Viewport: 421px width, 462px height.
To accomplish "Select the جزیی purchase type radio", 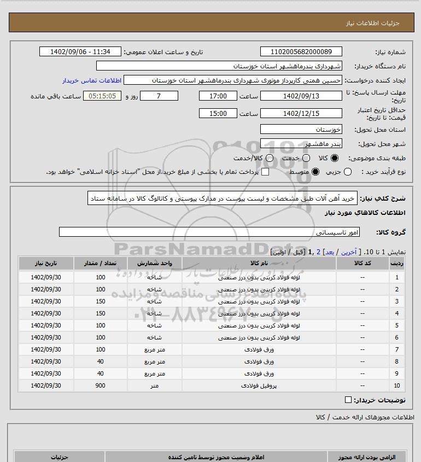I will click(348, 172).
